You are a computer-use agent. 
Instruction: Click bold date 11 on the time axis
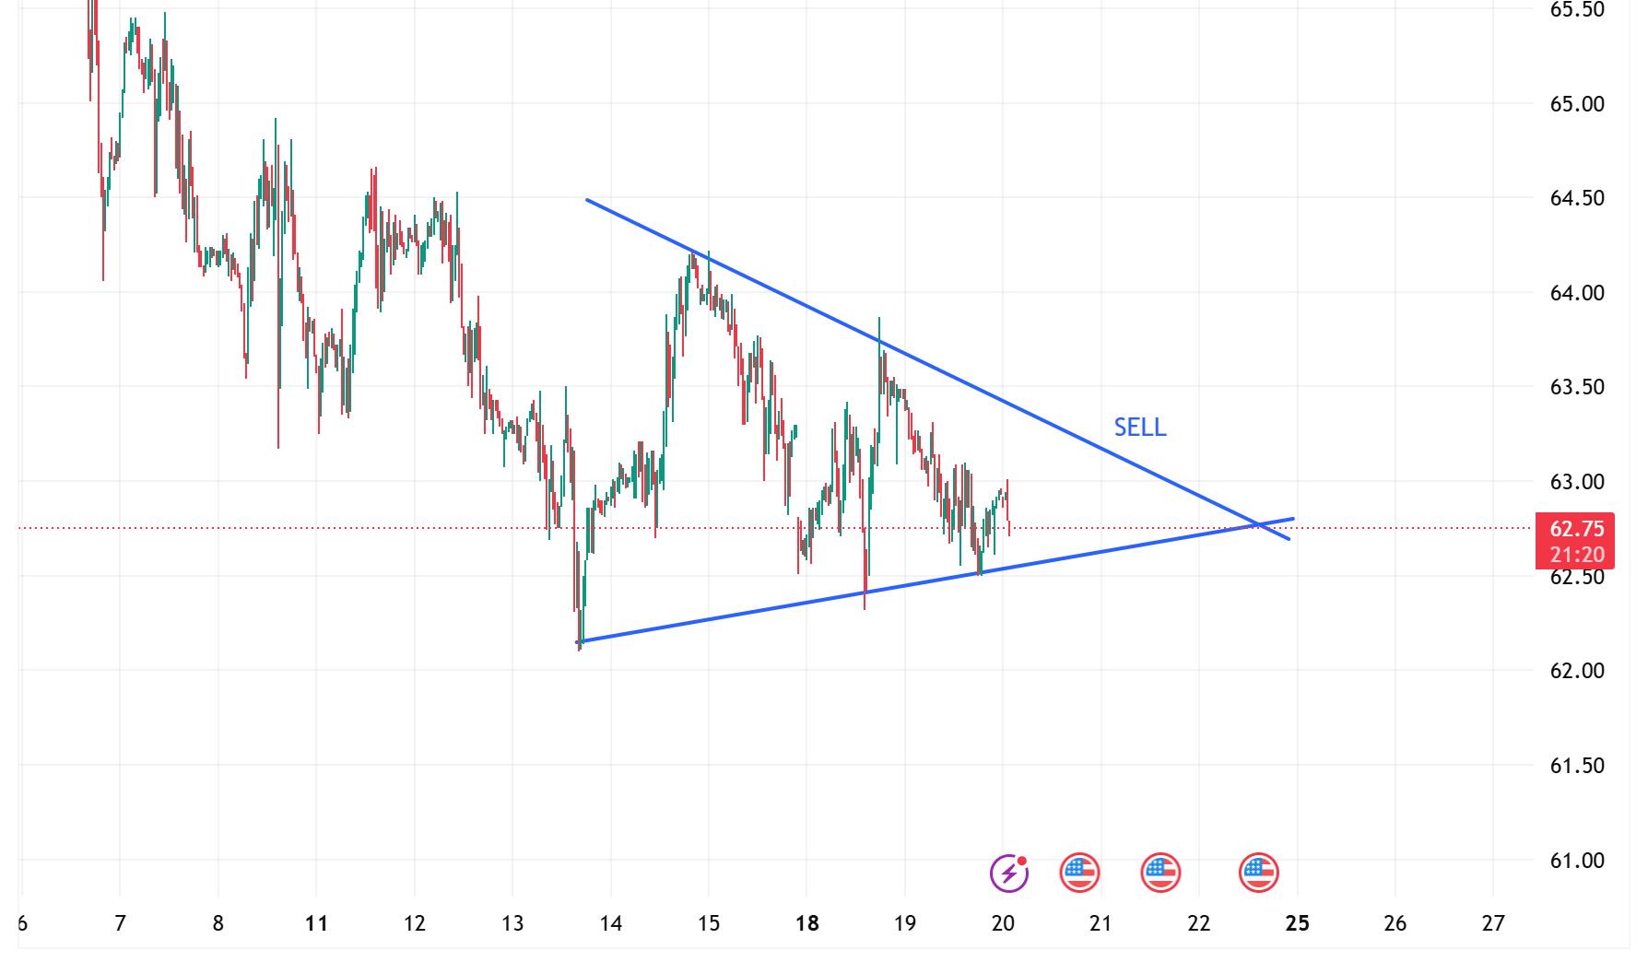tap(316, 923)
